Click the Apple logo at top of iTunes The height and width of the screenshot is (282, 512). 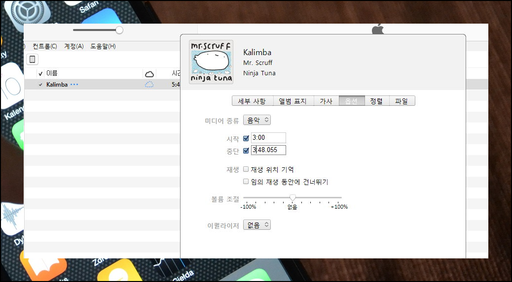coord(378,29)
